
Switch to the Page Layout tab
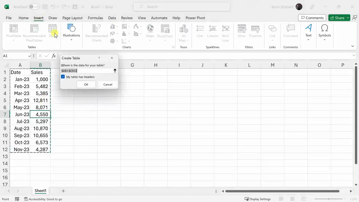point(72,18)
